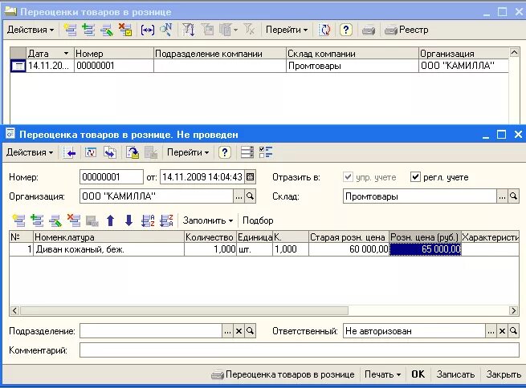
Task: Confirm the document with OK
Action: (418, 374)
